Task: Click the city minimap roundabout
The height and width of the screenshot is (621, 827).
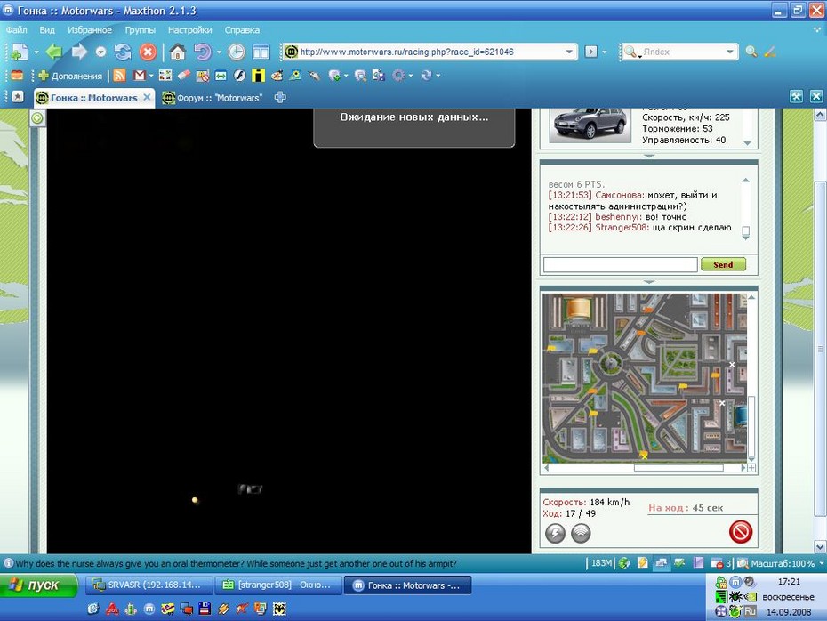Action: [612, 364]
